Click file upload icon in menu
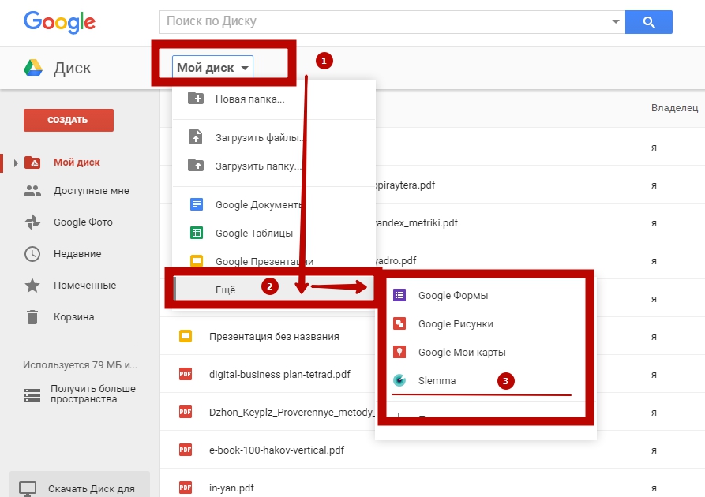The width and height of the screenshot is (705, 497). point(196,136)
